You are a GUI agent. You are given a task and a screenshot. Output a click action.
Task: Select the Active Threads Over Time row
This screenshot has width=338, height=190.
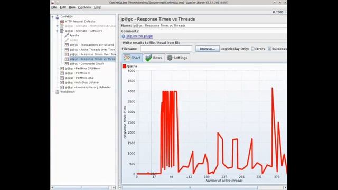[x=92, y=50]
